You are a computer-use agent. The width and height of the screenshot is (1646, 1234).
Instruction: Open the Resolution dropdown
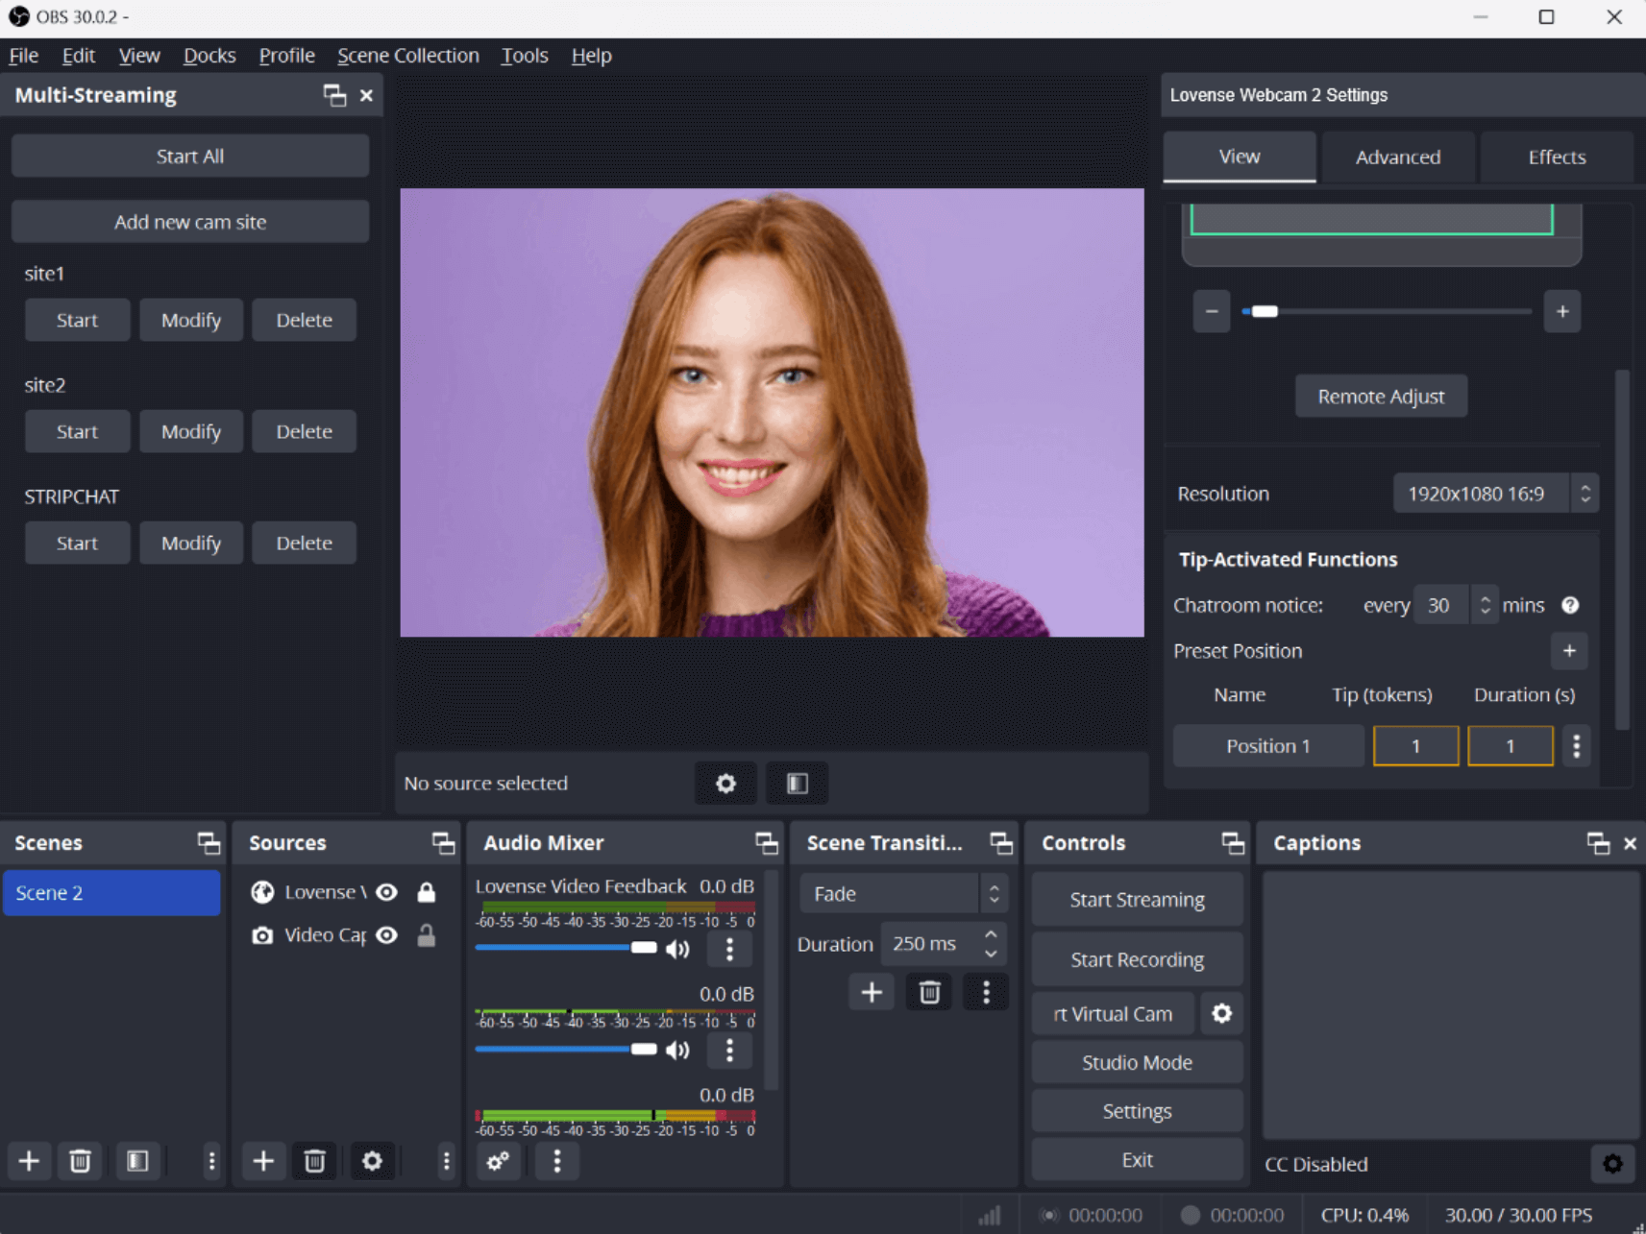1495,494
